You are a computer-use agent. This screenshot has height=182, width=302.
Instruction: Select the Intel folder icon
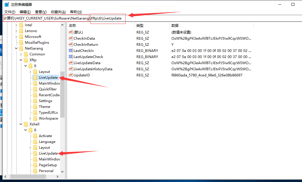(21, 25)
